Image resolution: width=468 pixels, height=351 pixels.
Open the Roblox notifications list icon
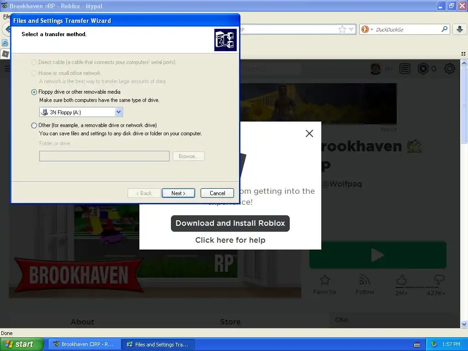405,69
